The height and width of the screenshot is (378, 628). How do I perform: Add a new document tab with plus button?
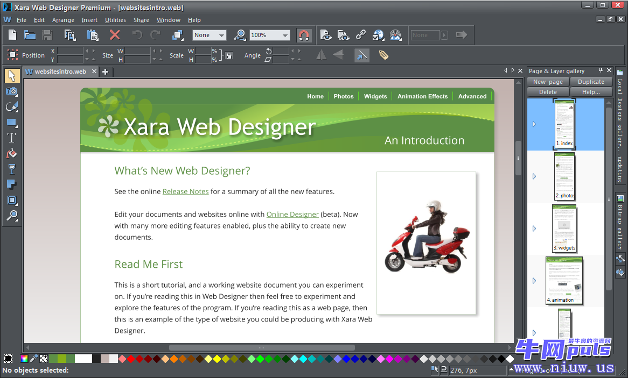click(106, 72)
